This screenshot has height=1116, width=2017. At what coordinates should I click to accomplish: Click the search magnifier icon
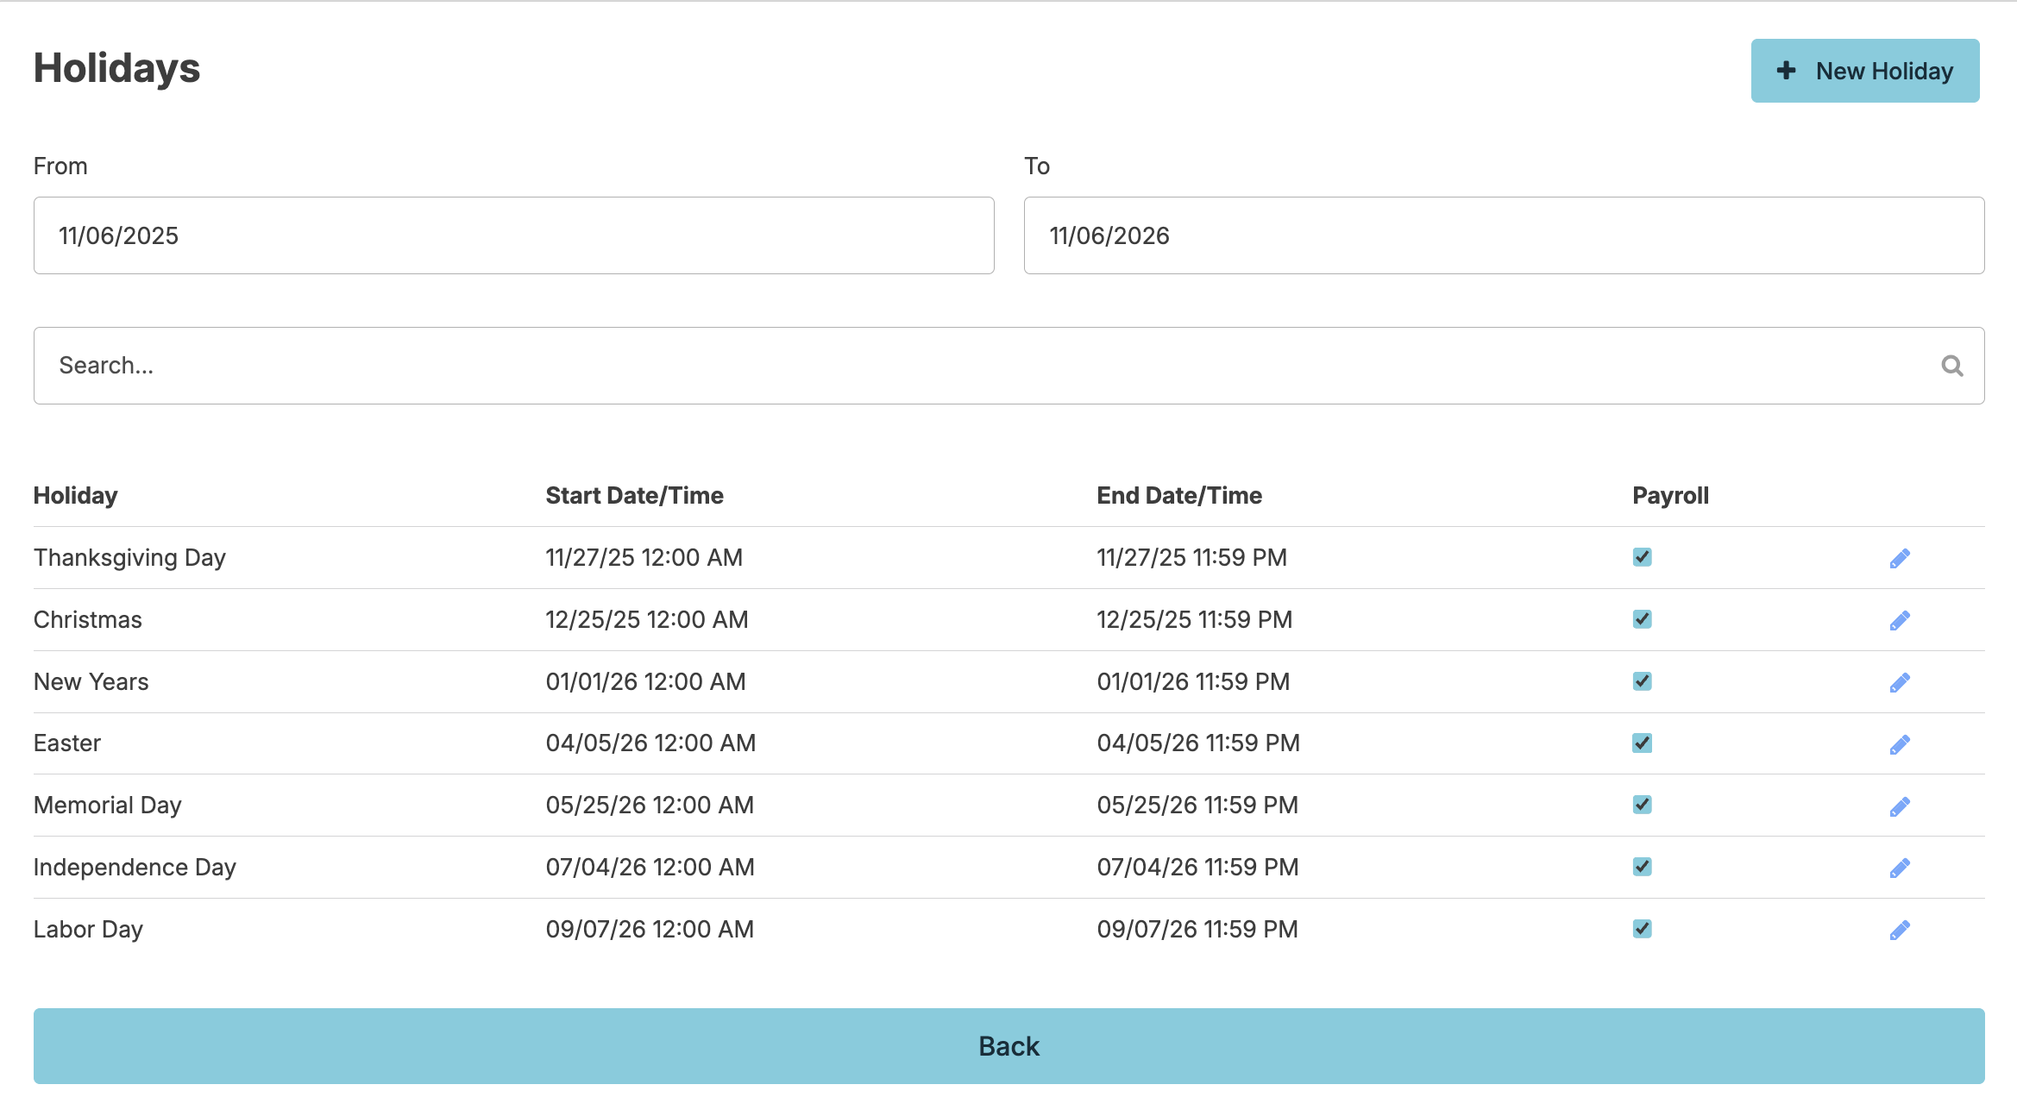[x=1951, y=366]
